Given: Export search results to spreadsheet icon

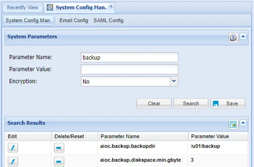Looking at the screenshot, I should (x=234, y=124).
